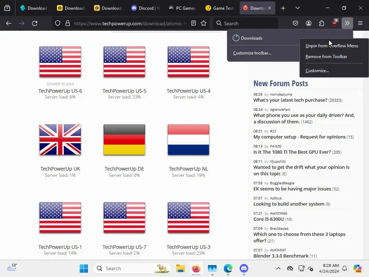
Task: Expand the list all tabs arrow
Action: pyautogui.click(x=298, y=8)
